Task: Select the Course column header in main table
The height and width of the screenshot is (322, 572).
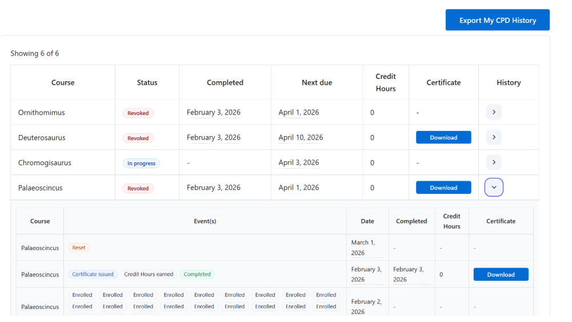Action: (x=63, y=82)
